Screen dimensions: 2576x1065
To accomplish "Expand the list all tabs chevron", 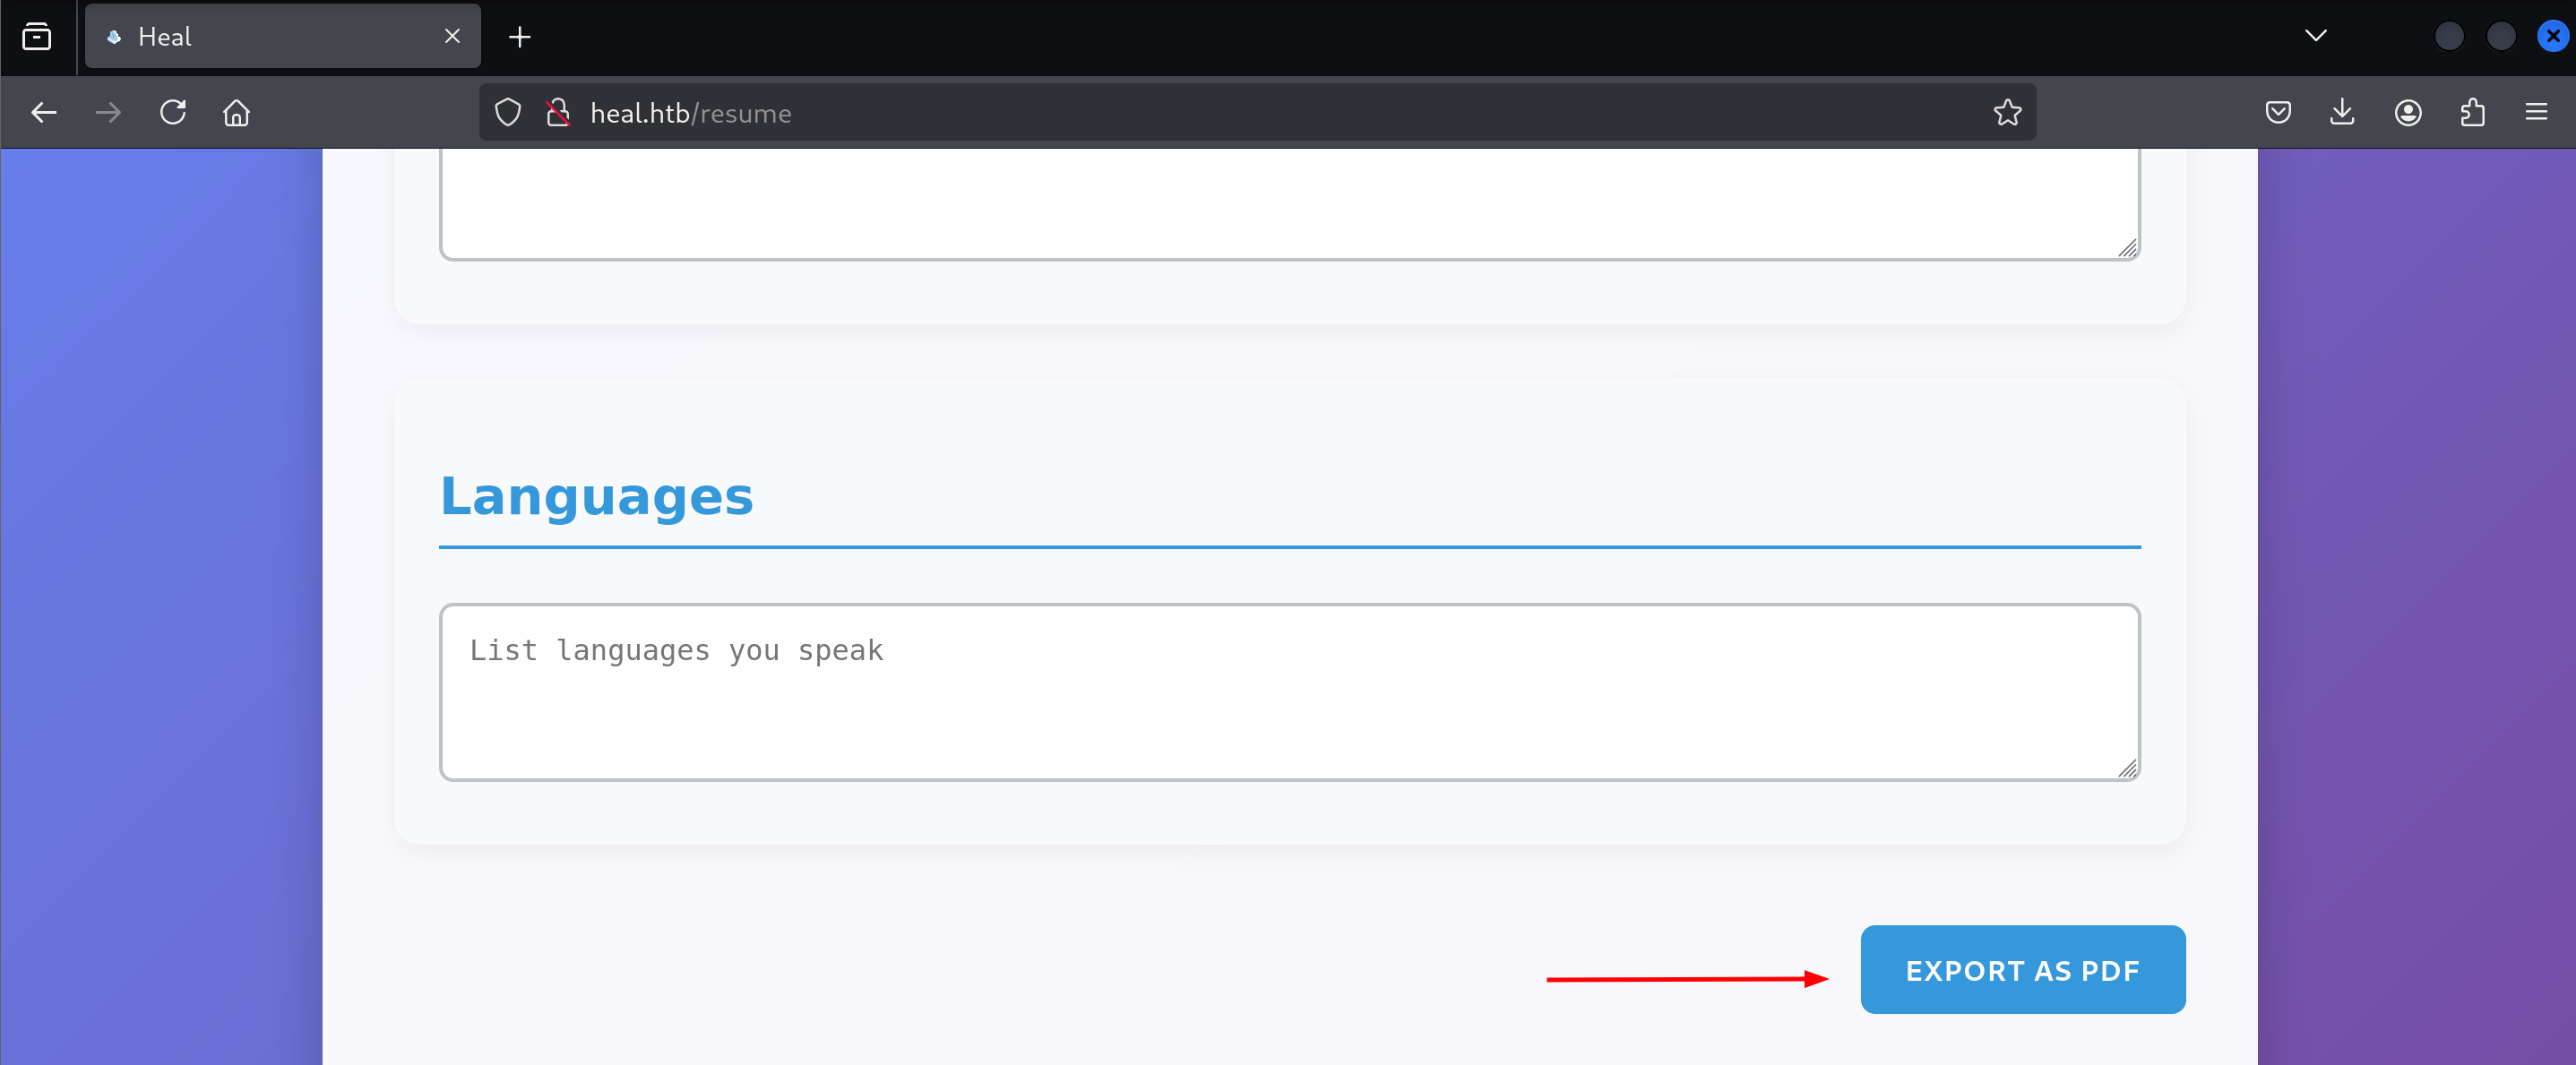I will tap(2315, 37).
